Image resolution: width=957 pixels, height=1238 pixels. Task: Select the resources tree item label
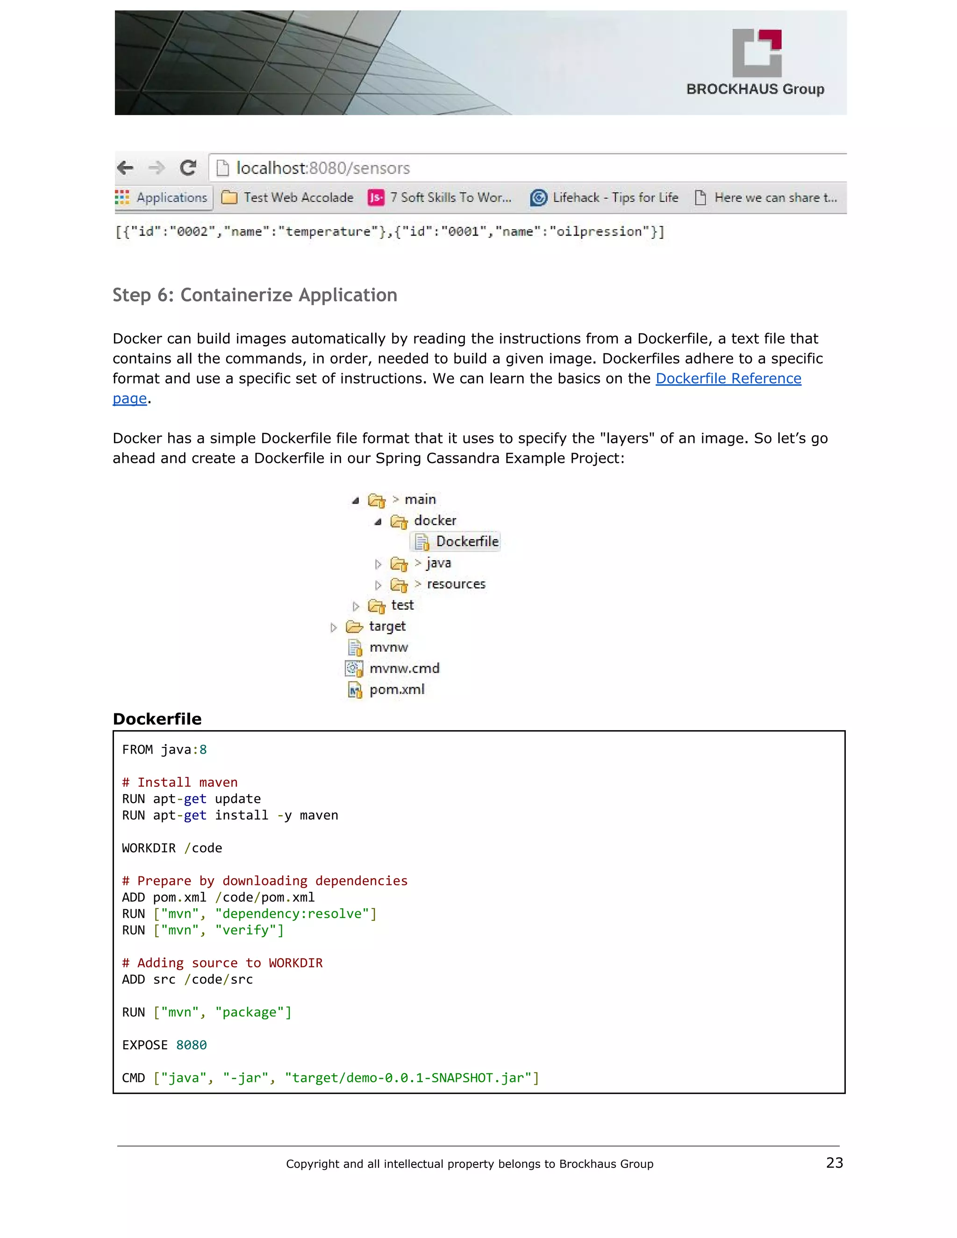[x=457, y=584]
